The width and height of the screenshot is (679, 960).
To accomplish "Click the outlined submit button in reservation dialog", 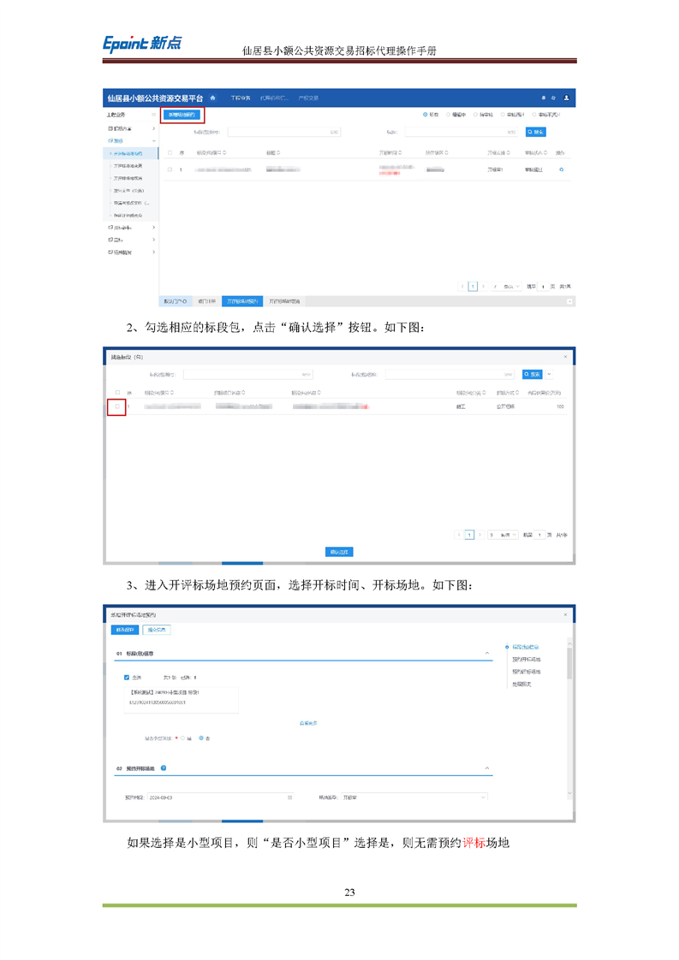I will pos(157,630).
